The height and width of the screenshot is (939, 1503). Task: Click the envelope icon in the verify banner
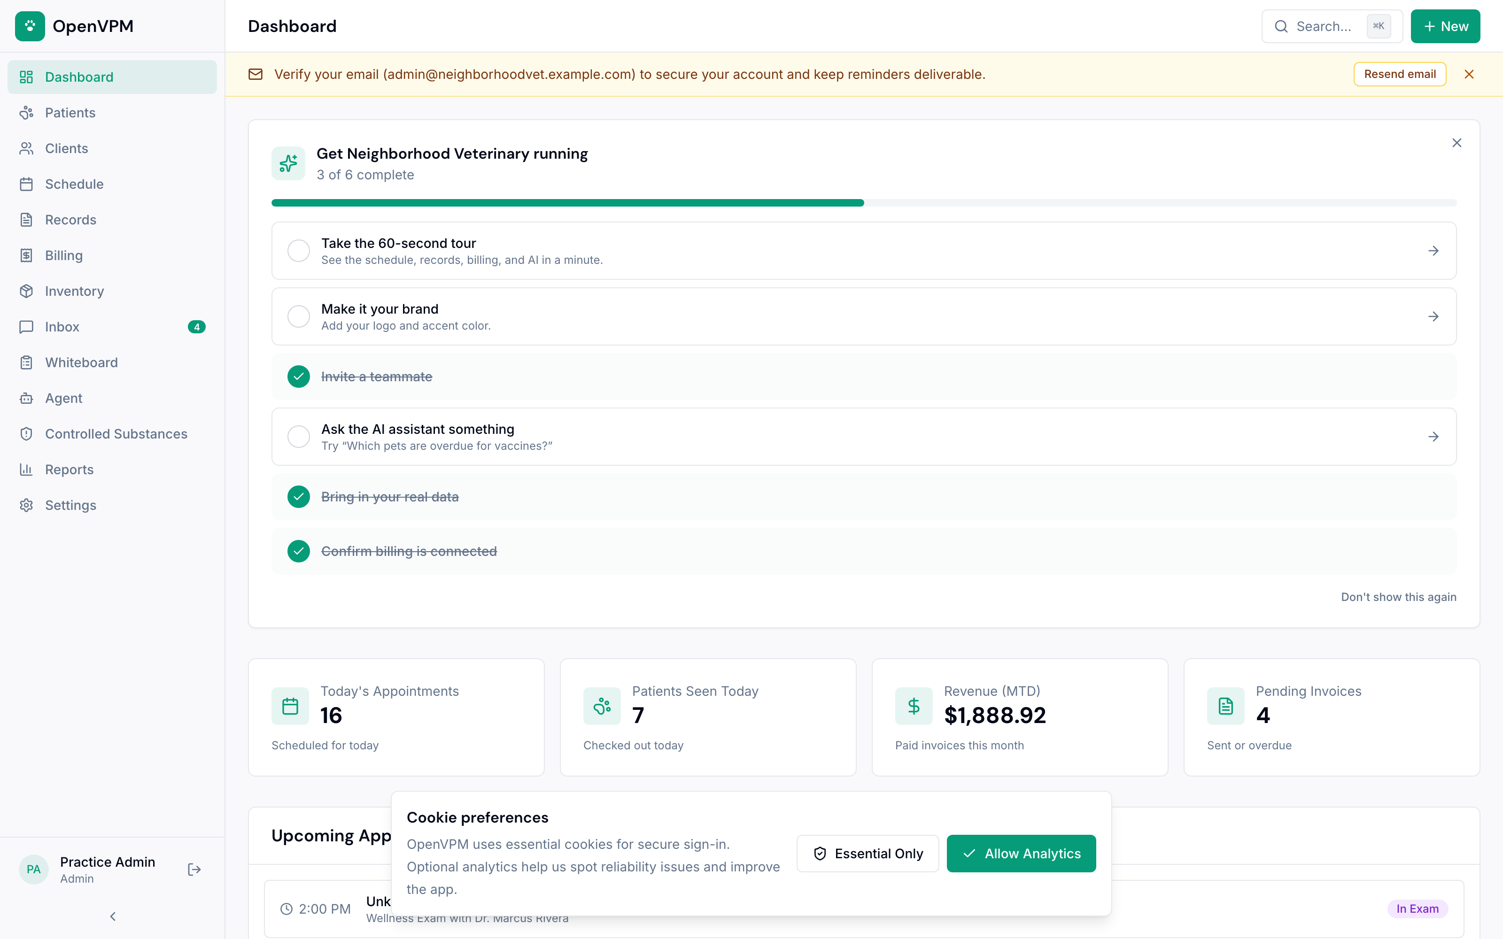point(255,75)
